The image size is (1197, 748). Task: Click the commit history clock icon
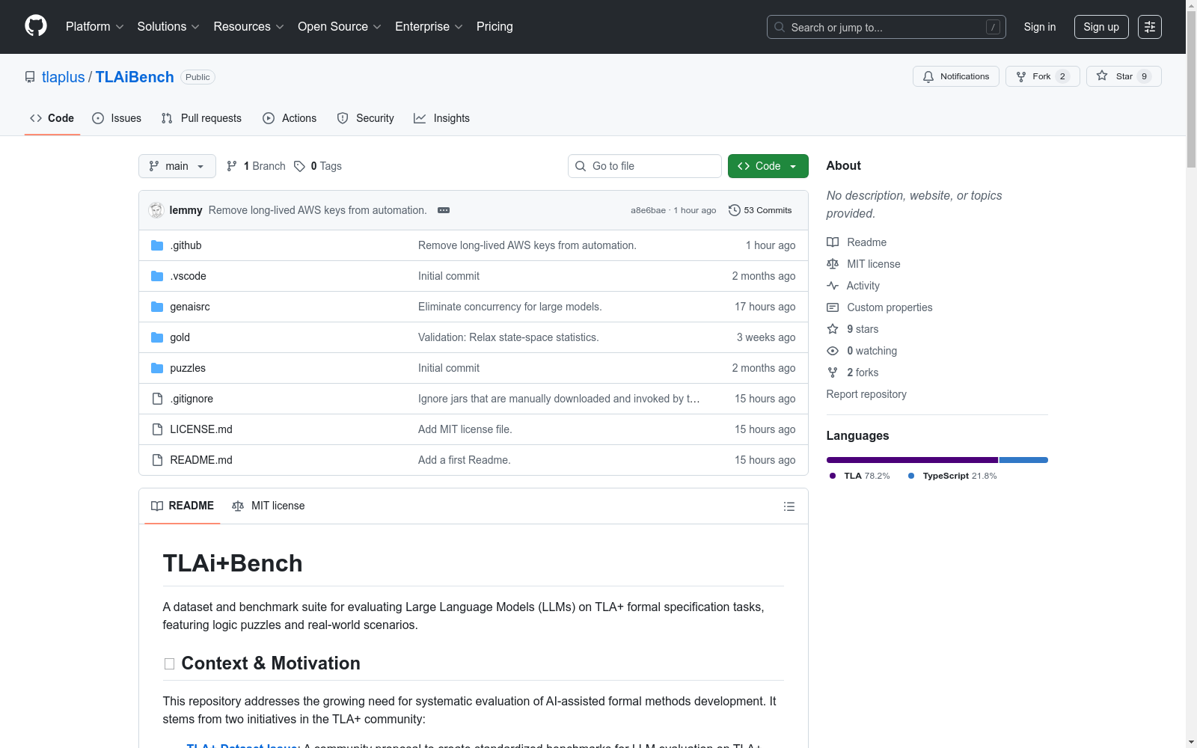pyautogui.click(x=735, y=210)
